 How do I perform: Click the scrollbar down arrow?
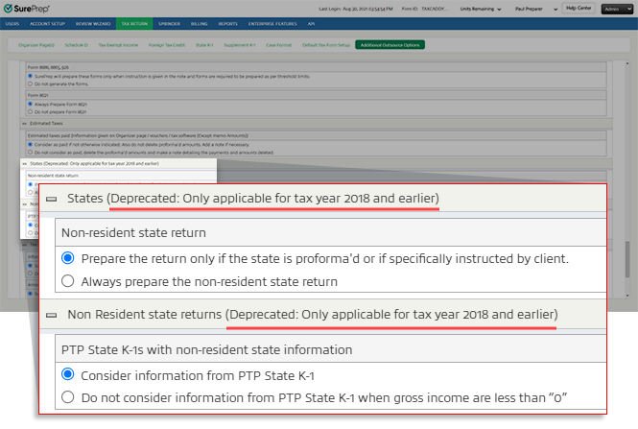coord(627,295)
